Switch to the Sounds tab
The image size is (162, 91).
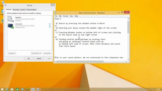[23, 10]
